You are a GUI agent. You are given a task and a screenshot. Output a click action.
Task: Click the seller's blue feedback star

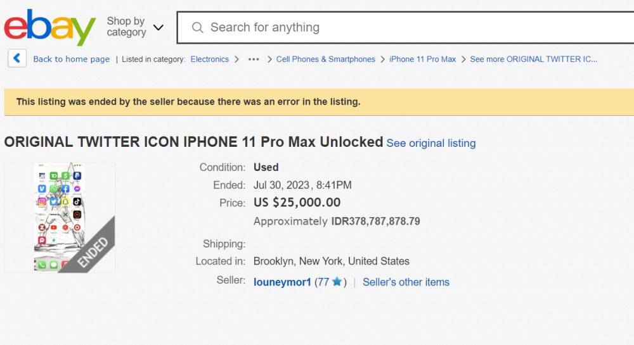[337, 282]
